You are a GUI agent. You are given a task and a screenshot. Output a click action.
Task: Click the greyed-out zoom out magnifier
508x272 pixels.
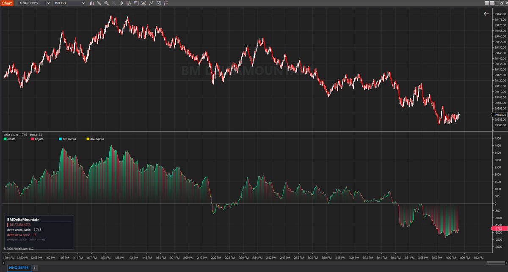[x=114, y=3]
